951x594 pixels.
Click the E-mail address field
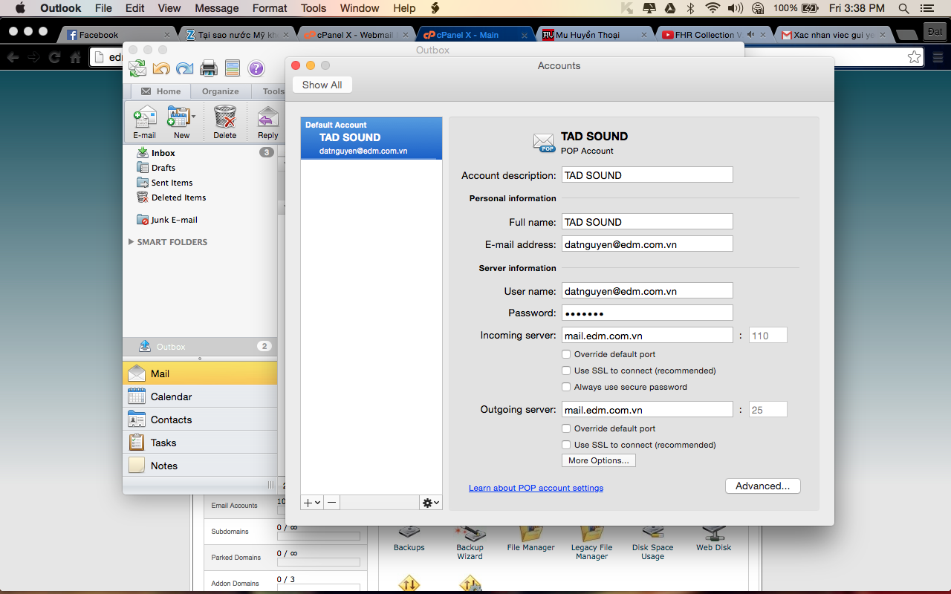pyautogui.click(x=647, y=244)
